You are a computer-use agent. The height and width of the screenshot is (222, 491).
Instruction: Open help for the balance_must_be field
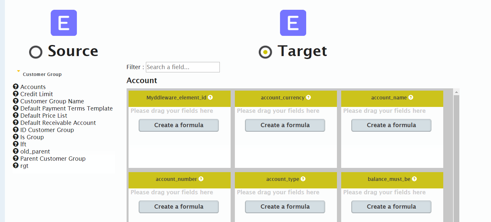pyautogui.click(x=414, y=179)
